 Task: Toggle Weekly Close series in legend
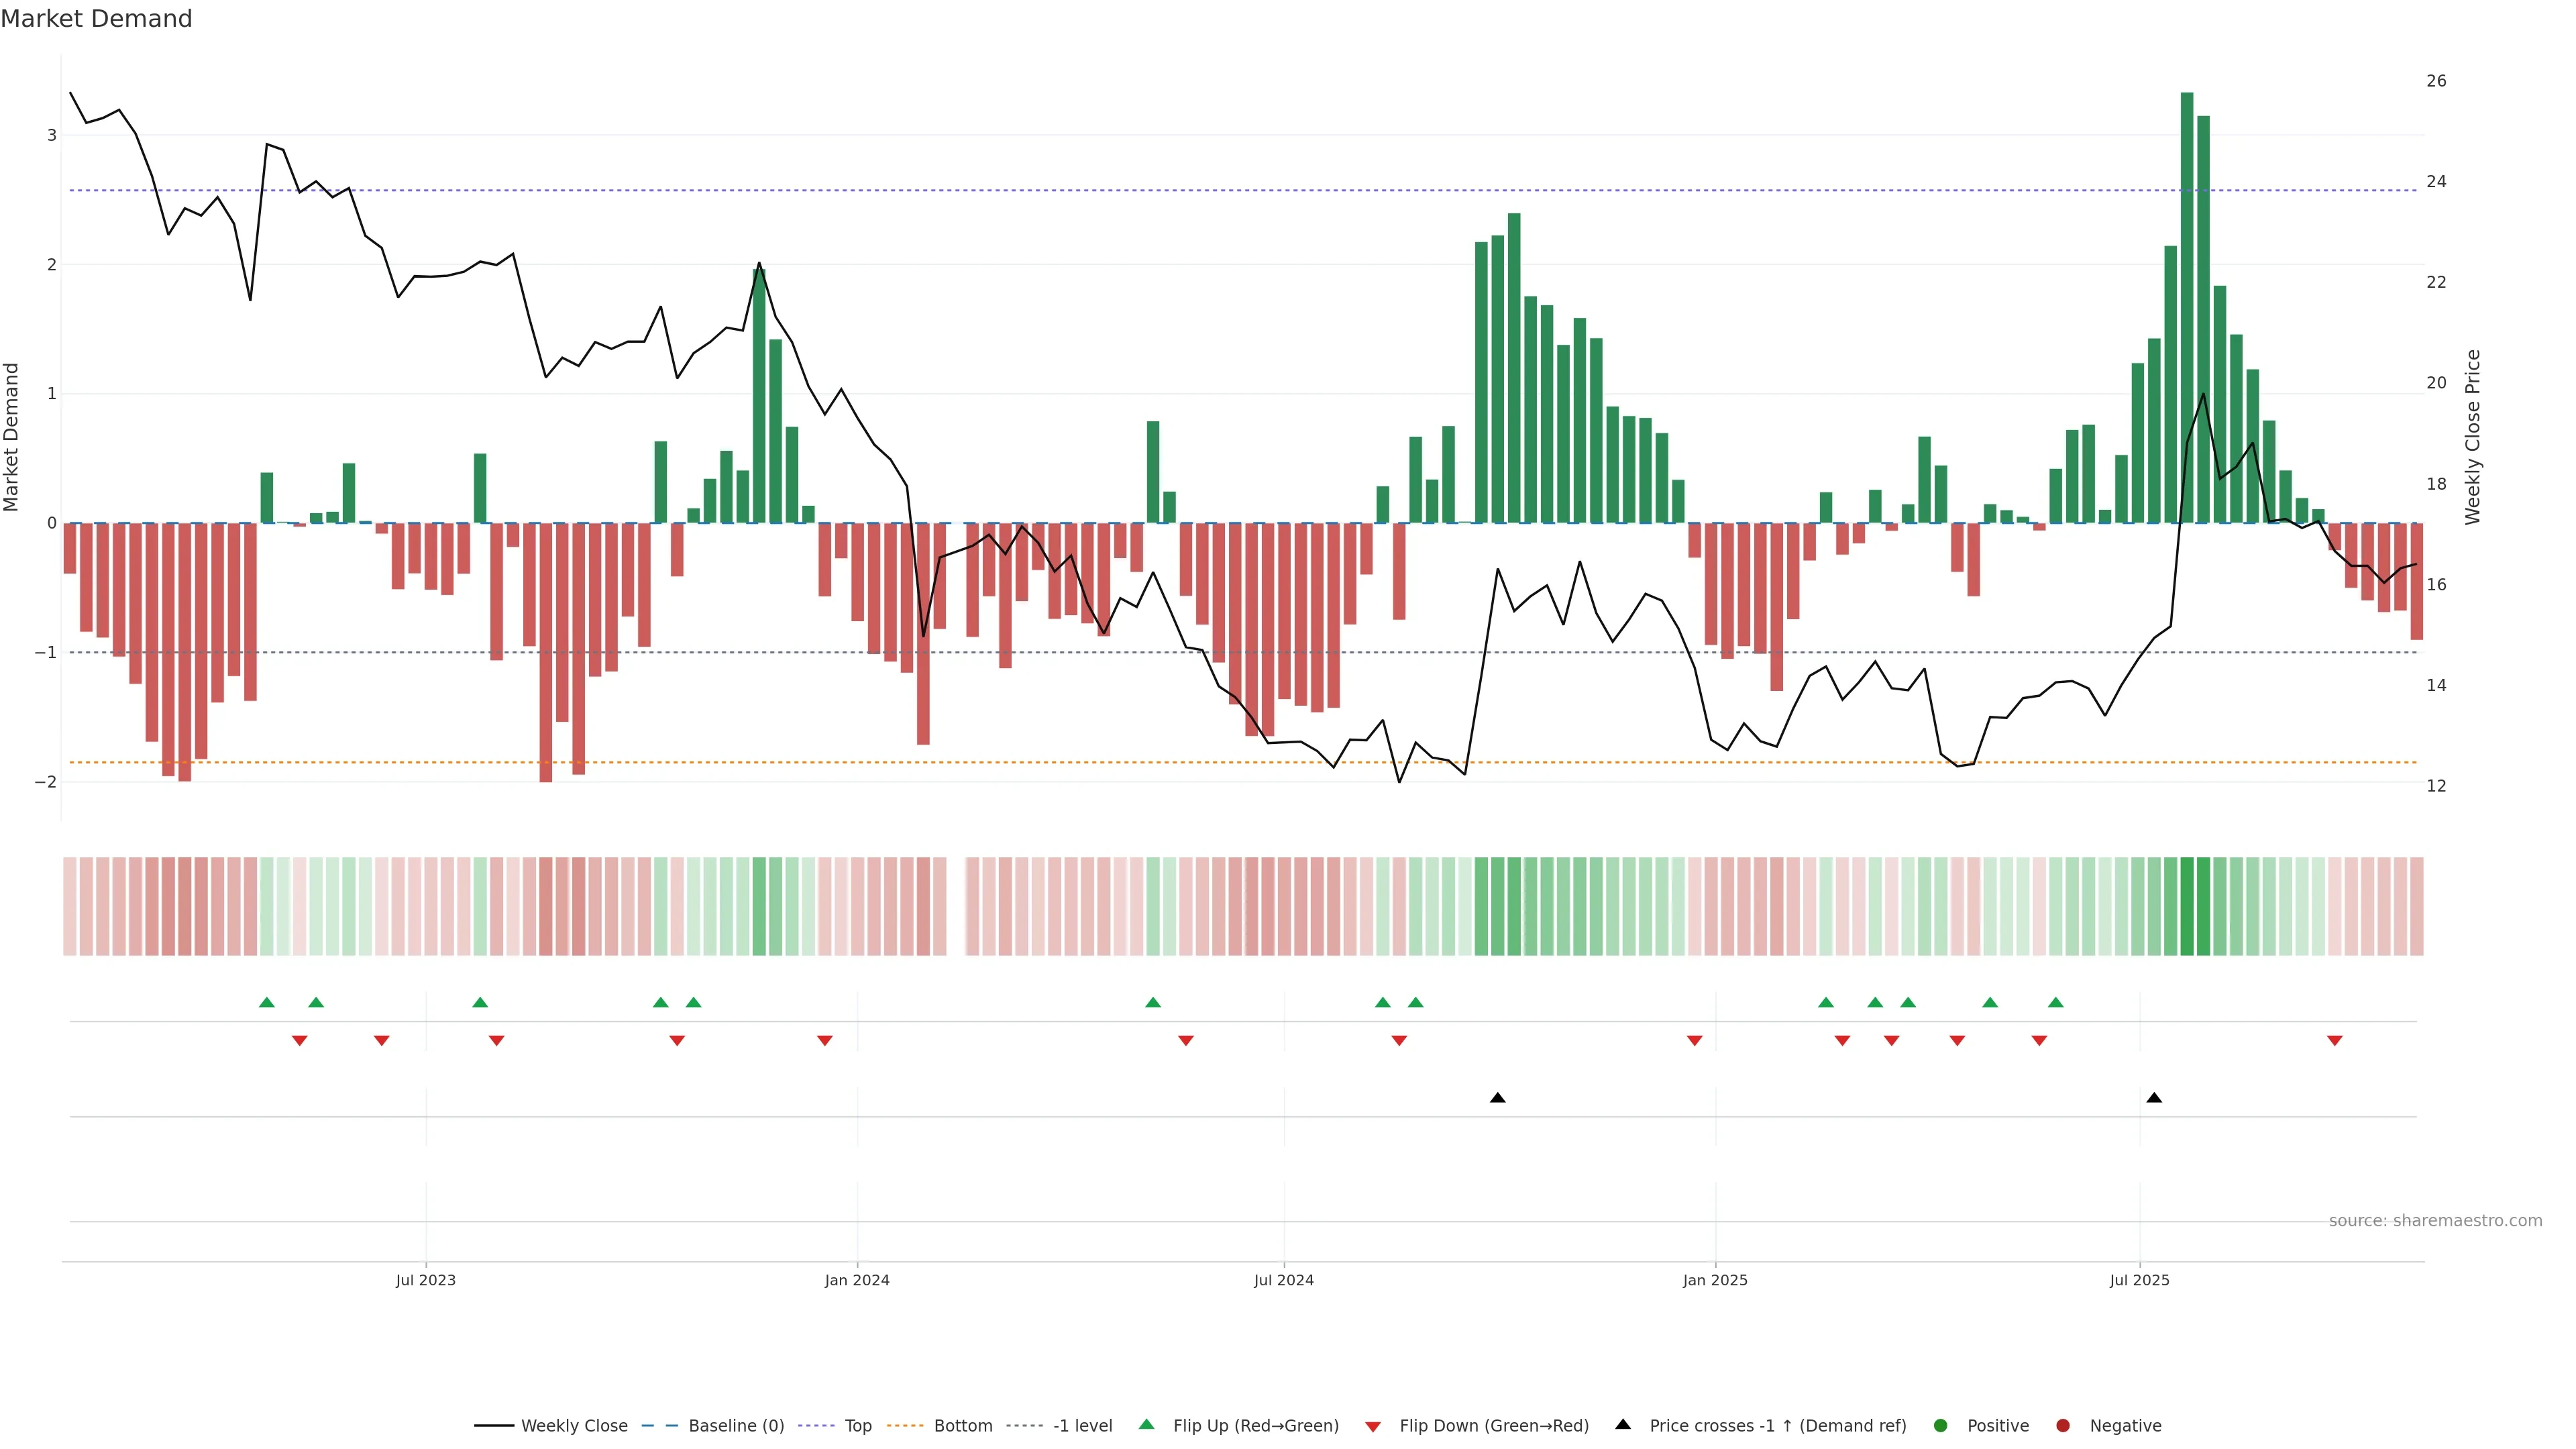[574, 1425]
